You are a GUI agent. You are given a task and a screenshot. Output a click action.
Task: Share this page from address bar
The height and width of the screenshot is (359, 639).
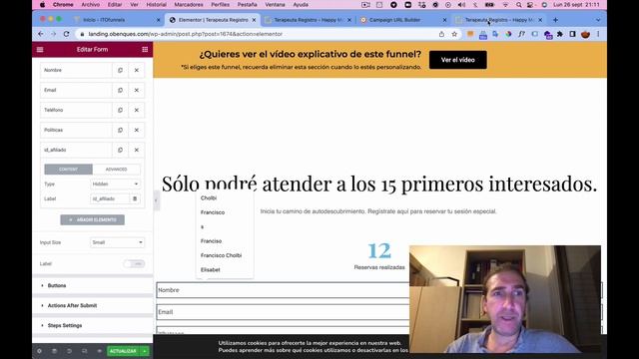441,34
